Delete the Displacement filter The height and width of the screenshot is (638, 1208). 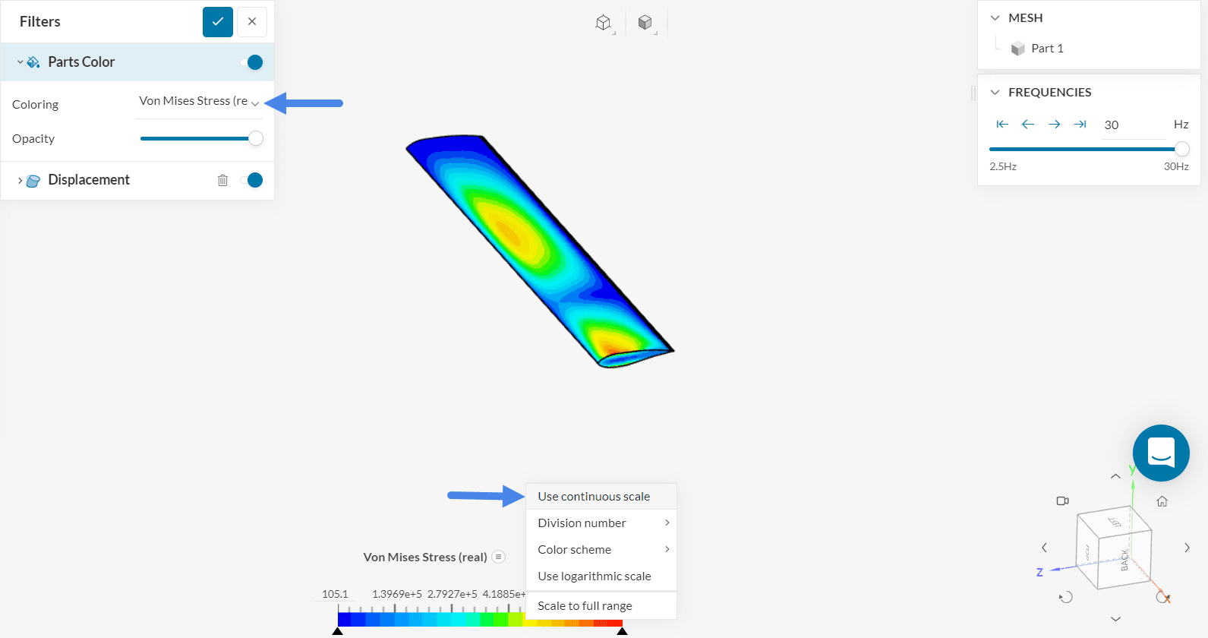click(222, 180)
